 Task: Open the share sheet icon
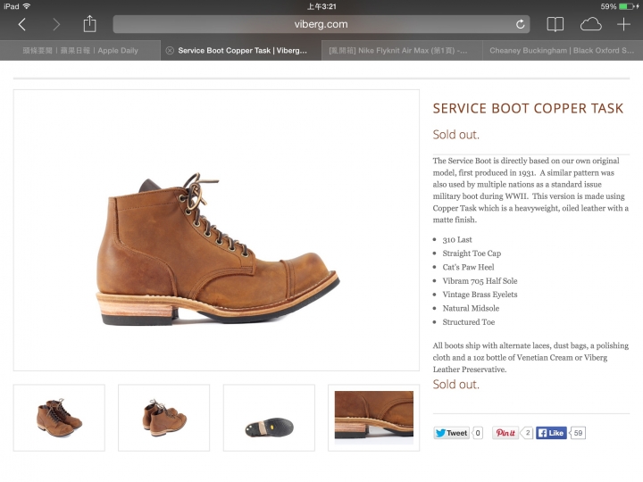(x=89, y=24)
